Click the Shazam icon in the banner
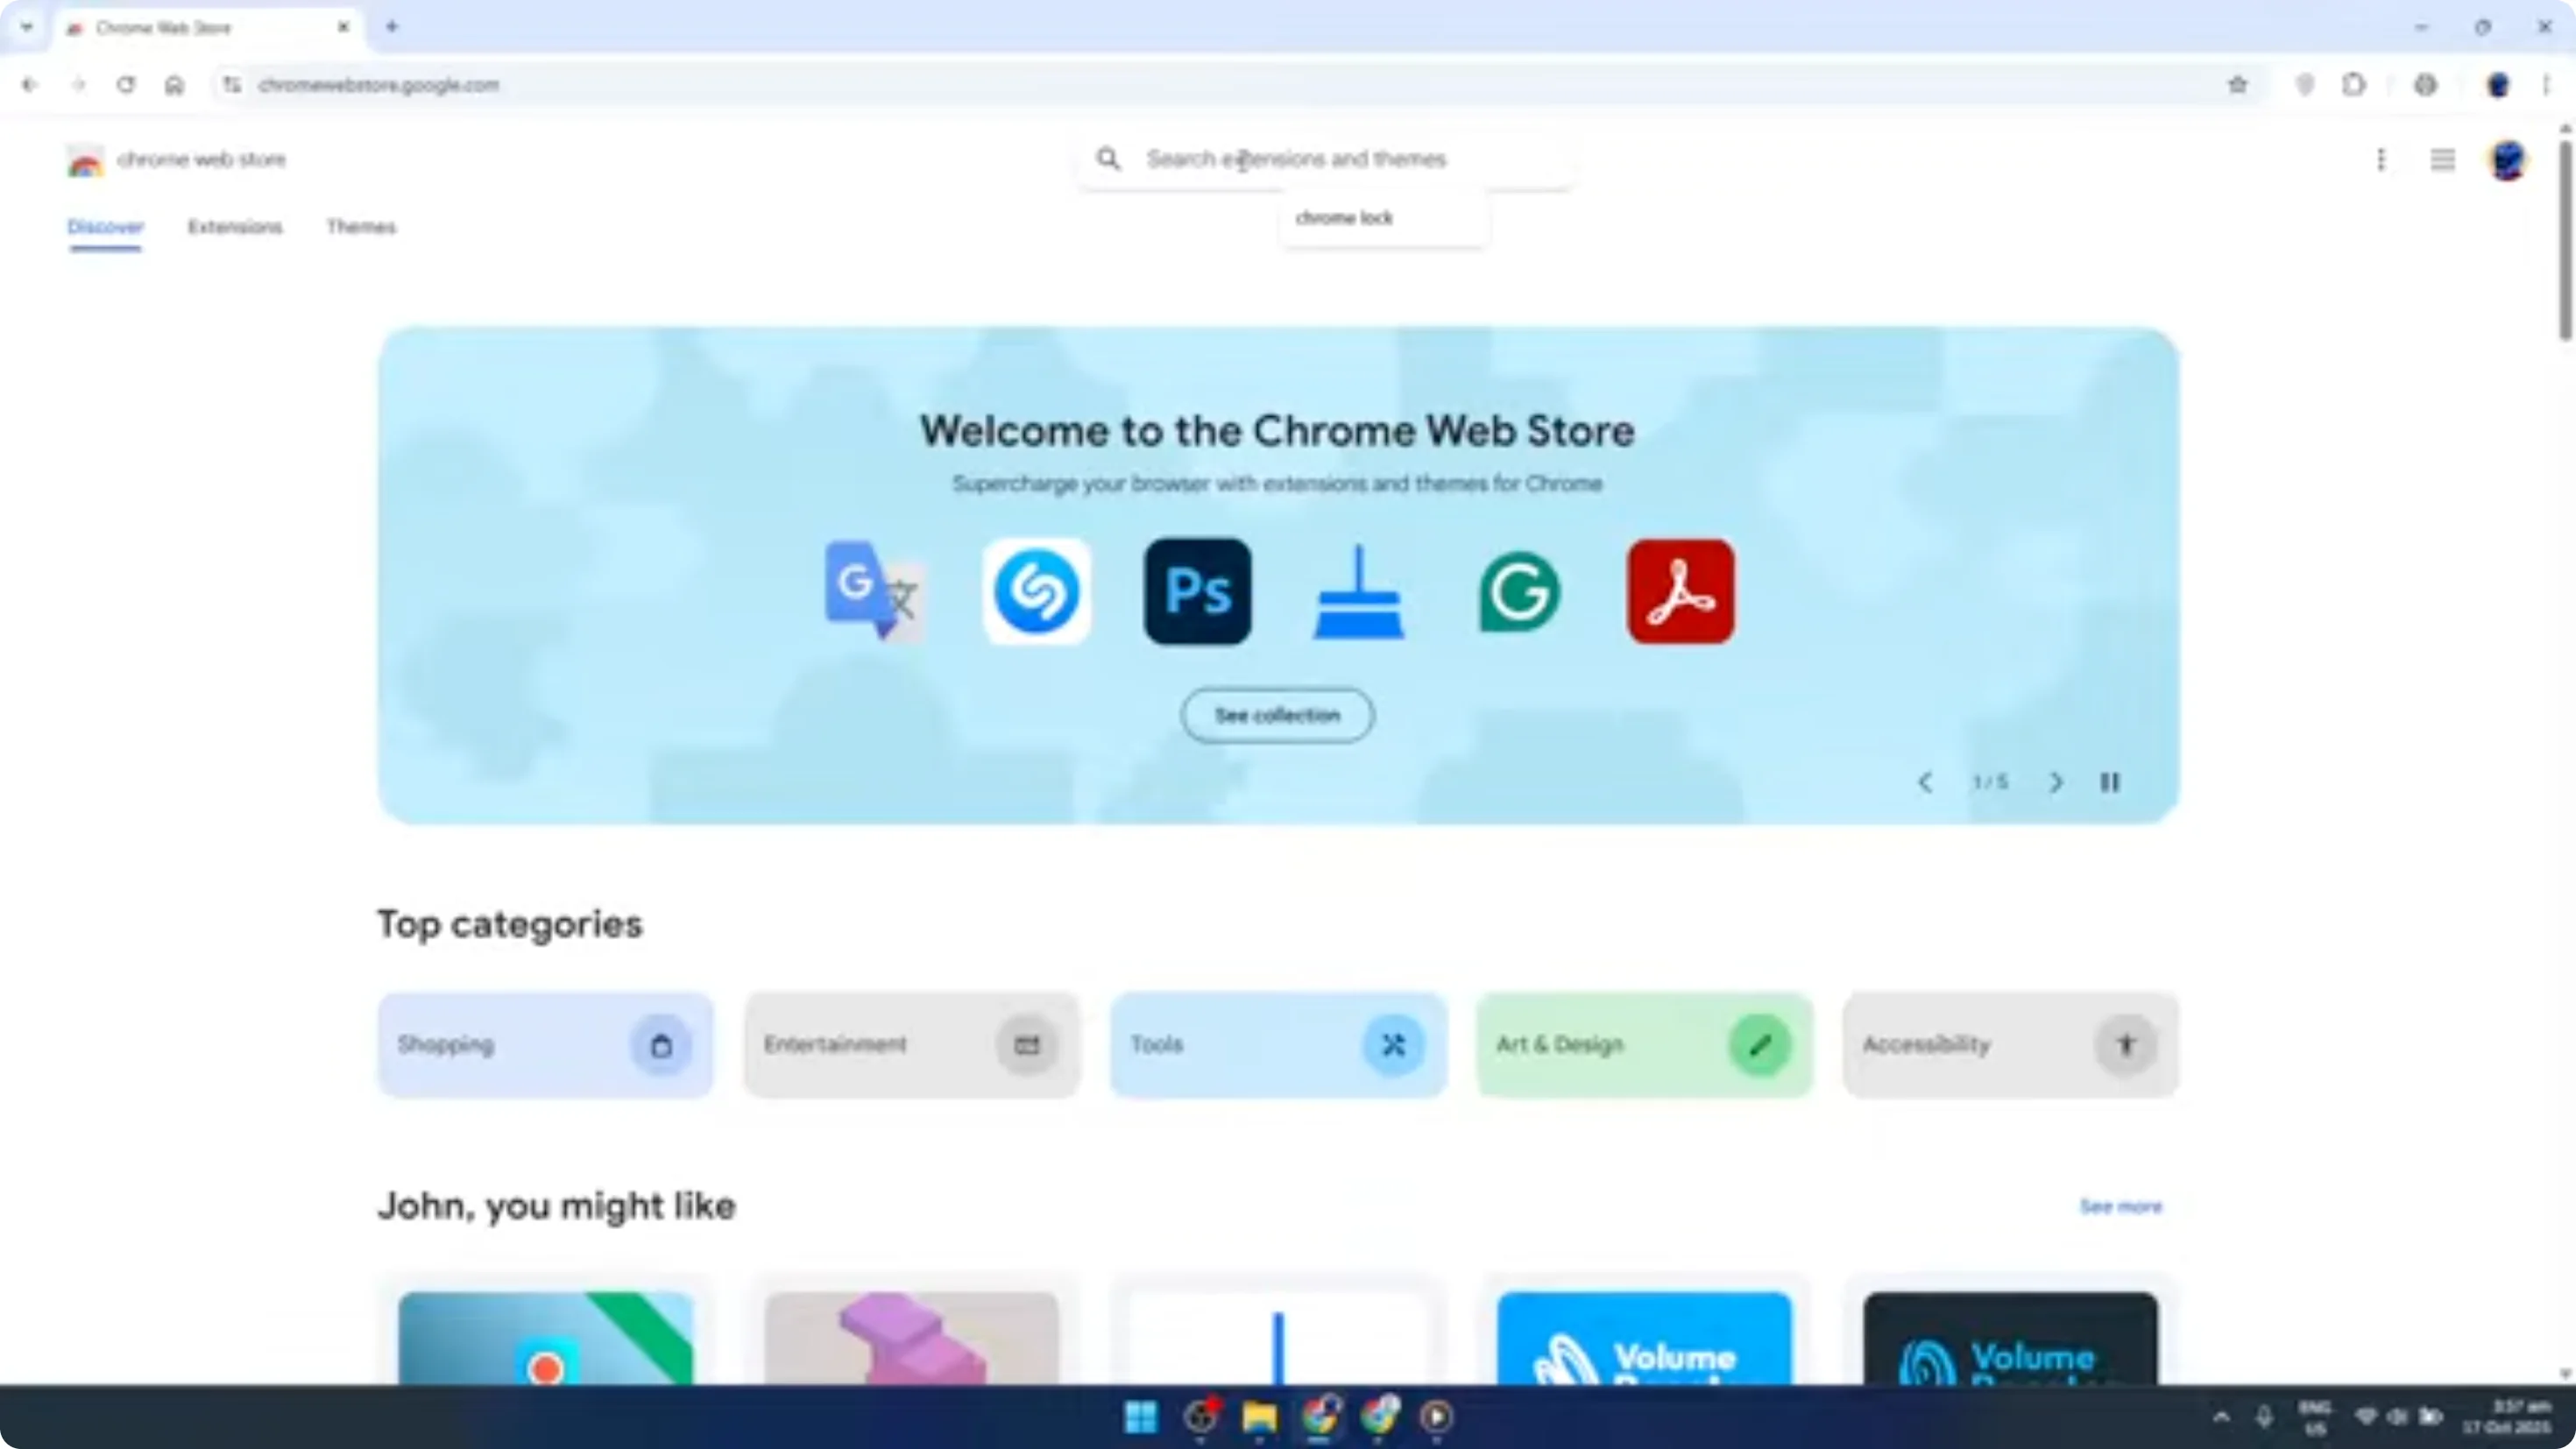Screen dimensions: 2576x1449 point(1037,591)
